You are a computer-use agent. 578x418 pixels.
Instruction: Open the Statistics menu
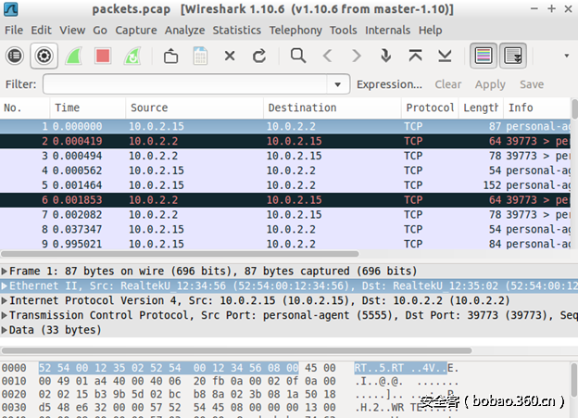(x=236, y=30)
